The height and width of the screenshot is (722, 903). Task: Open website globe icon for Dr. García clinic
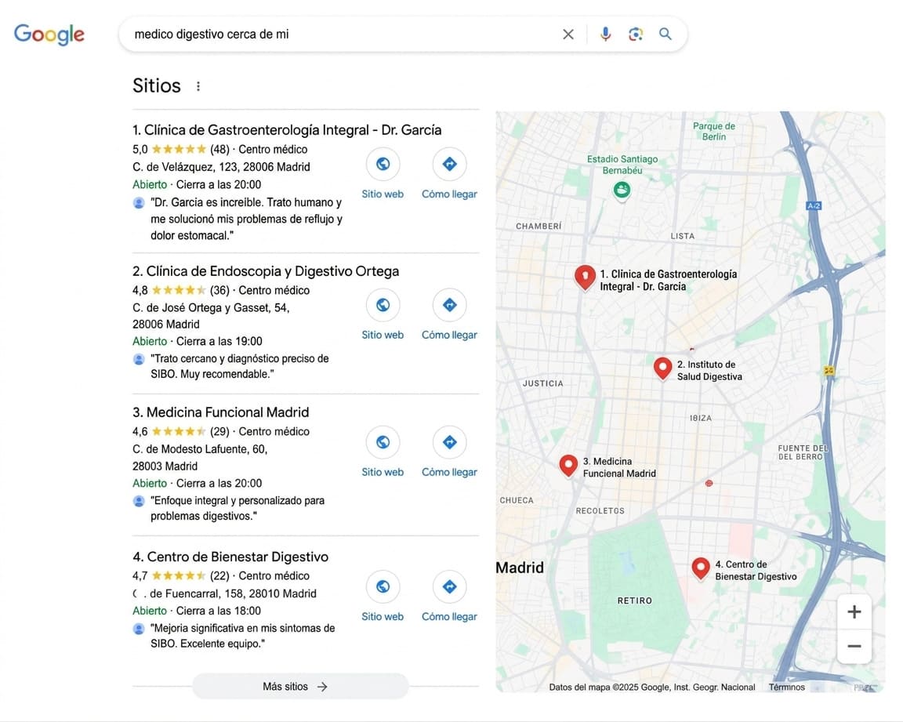tap(383, 164)
